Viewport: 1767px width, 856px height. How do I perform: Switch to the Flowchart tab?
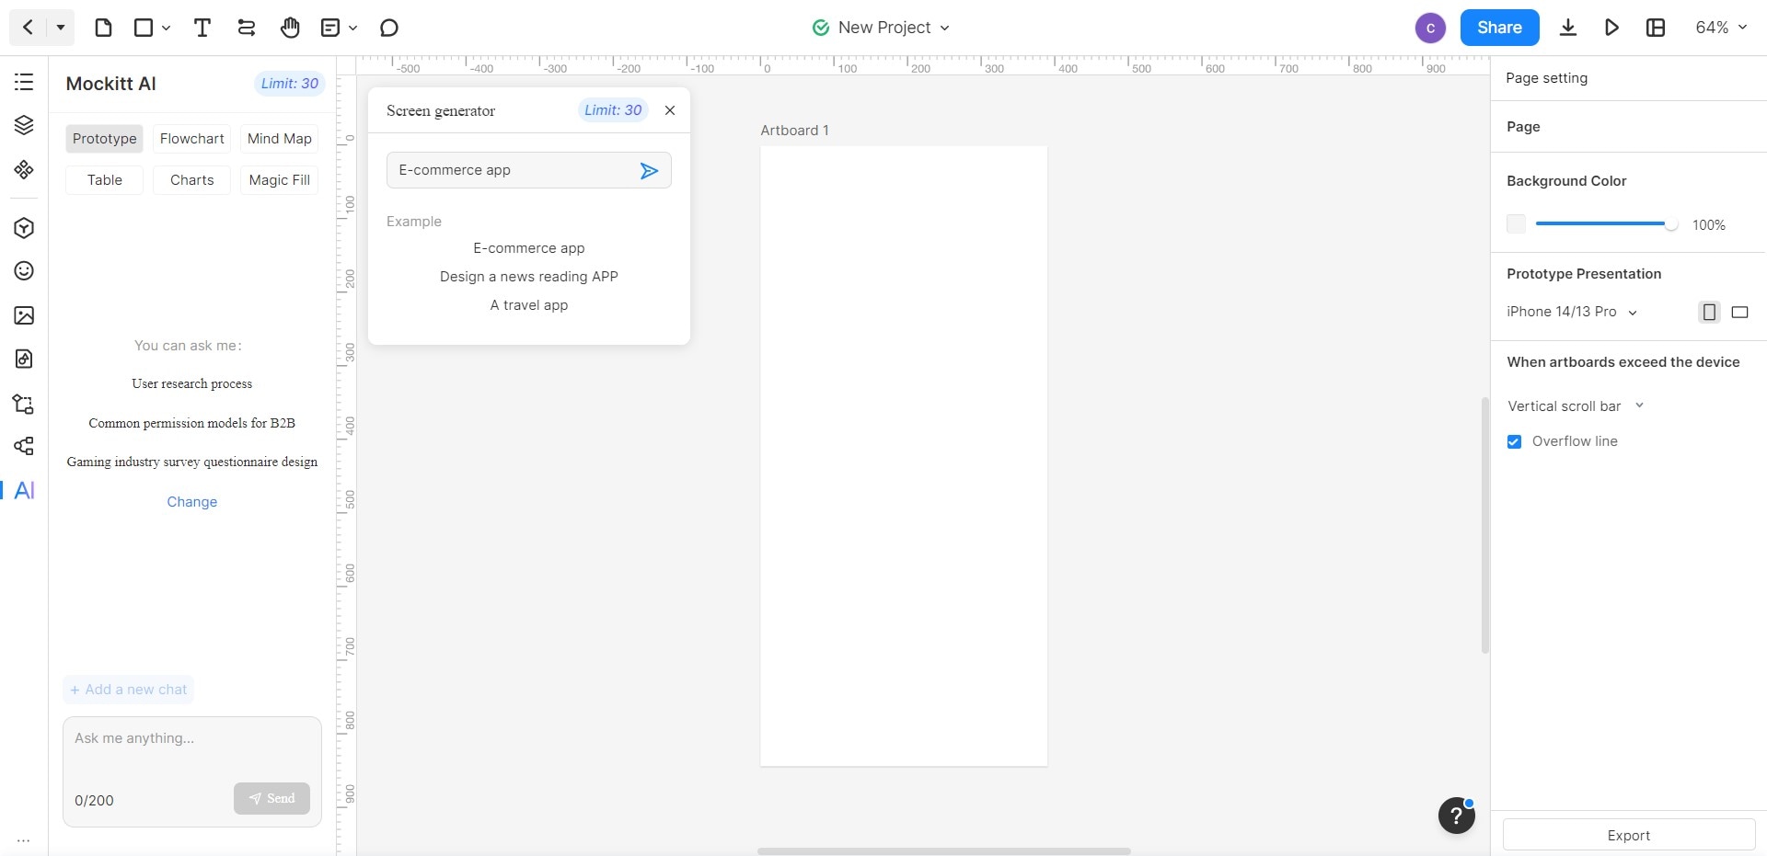point(191,139)
